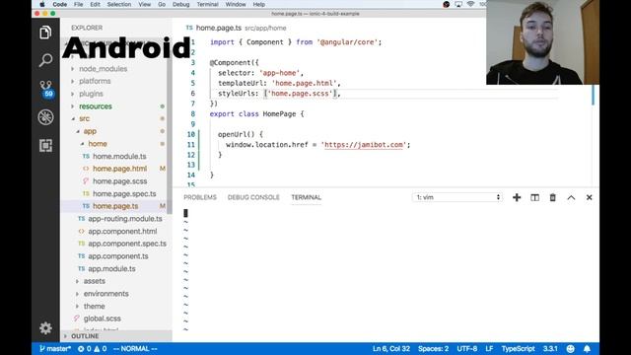Expand the resources folder
Viewport: 631px width, 355px height.
(x=96, y=106)
